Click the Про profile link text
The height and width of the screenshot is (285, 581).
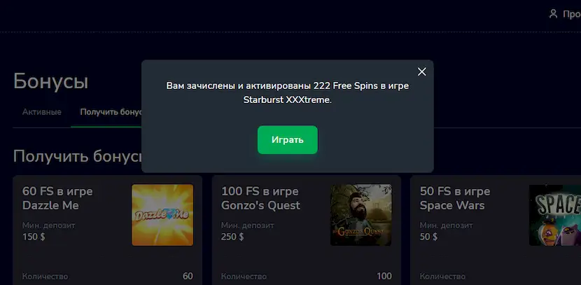coord(572,14)
